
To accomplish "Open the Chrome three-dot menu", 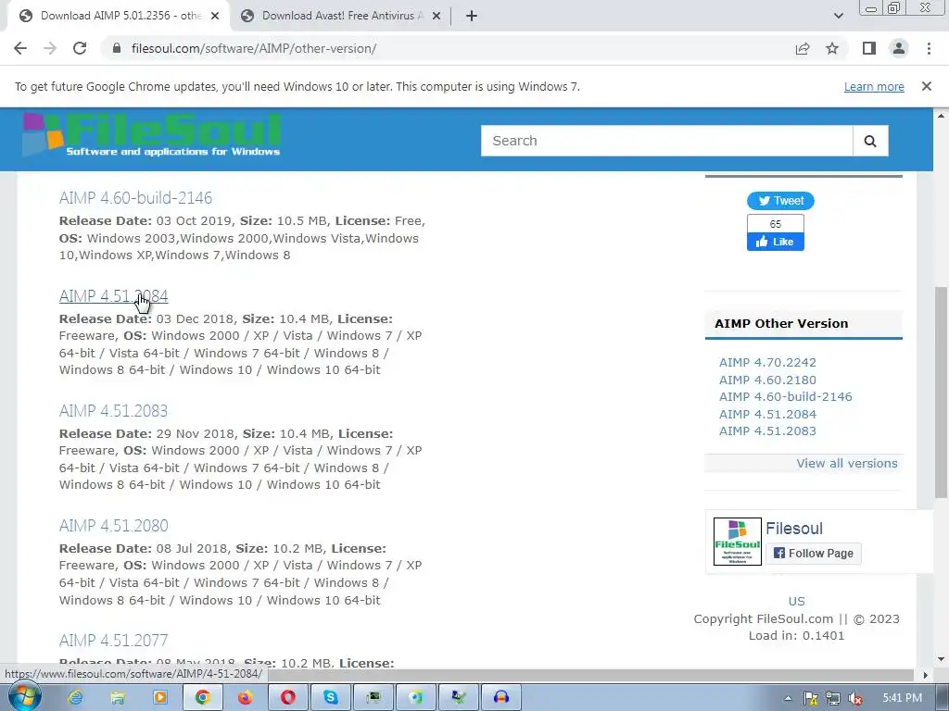I will coord(929,48).
